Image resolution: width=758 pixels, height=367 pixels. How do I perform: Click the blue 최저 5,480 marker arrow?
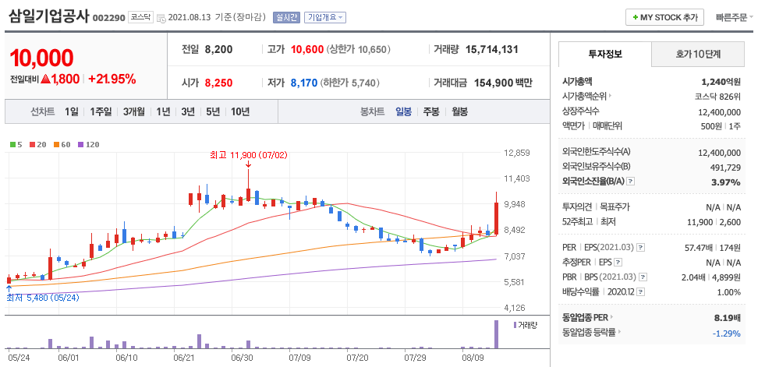point(9,289)
